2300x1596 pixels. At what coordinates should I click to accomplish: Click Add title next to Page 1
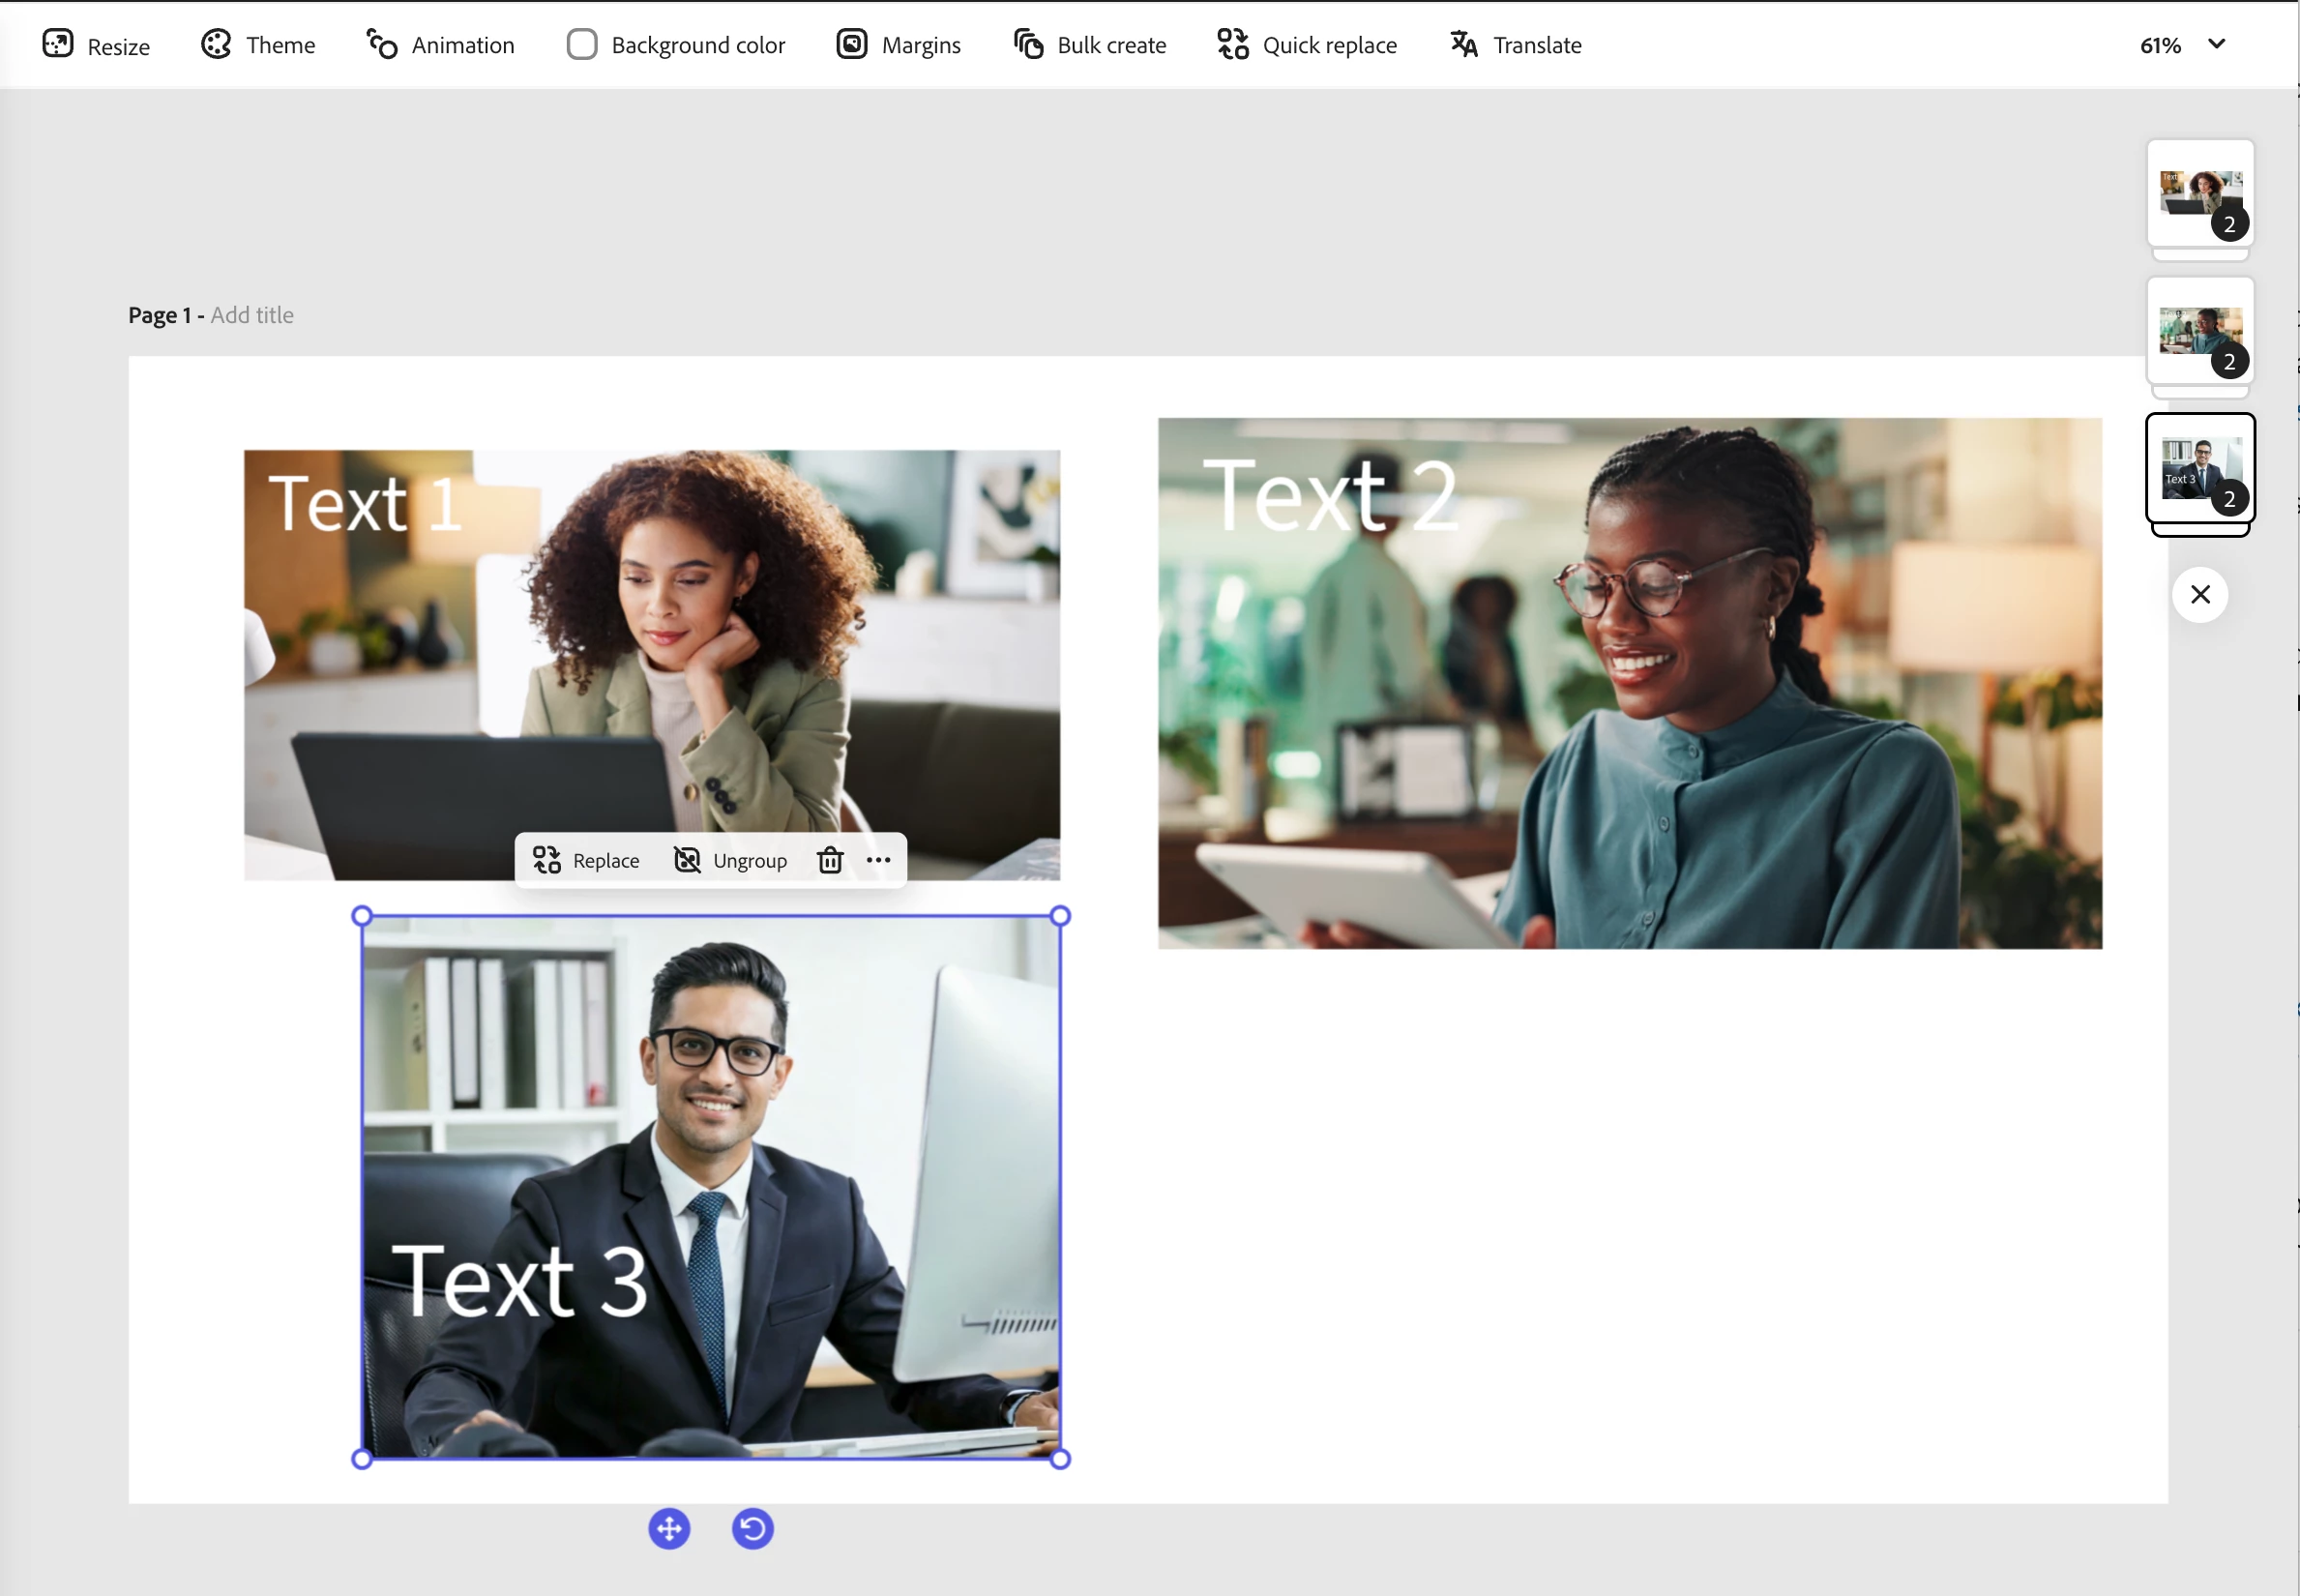[252, 315]
